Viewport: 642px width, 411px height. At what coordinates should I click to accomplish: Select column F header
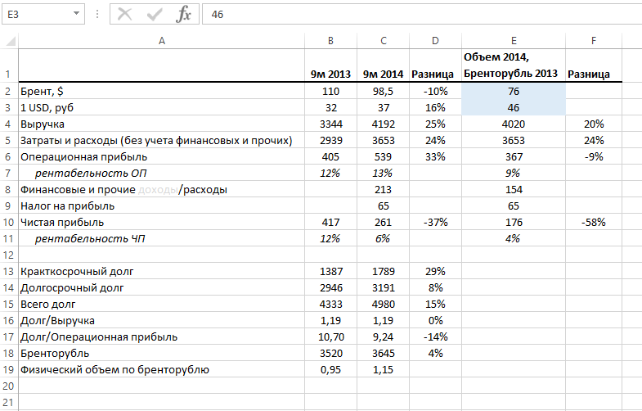[594, 41]
